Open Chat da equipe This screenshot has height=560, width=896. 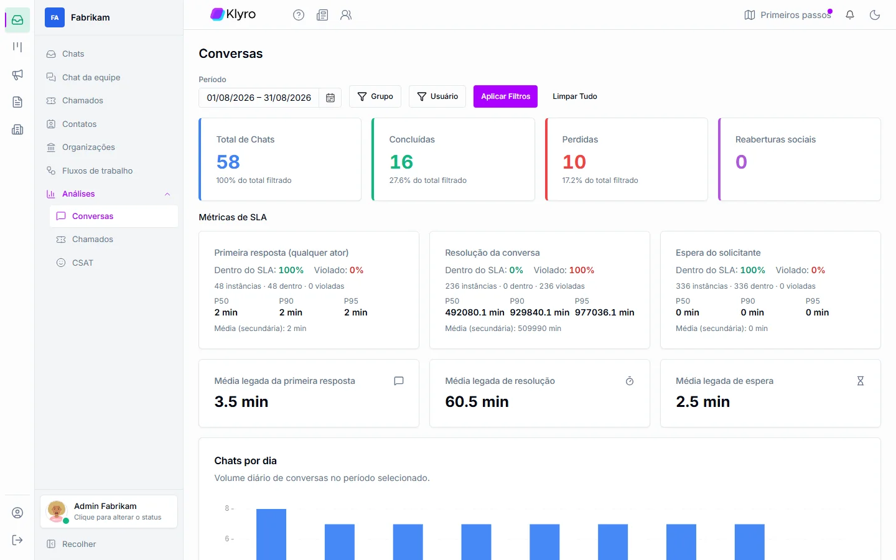tap(109, 77)
